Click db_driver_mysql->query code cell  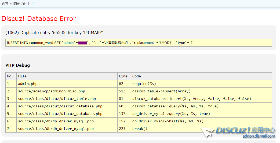pyautogui.click(x=201, y=114)
